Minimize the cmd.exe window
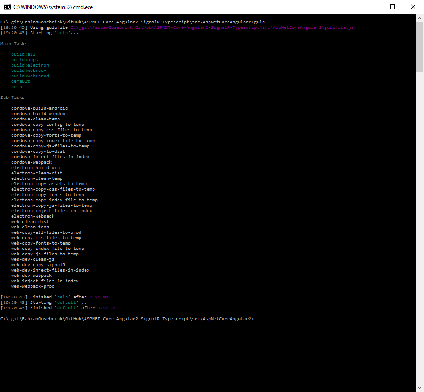The width and height of the screenshot is (424, 392). click(372, 7)
